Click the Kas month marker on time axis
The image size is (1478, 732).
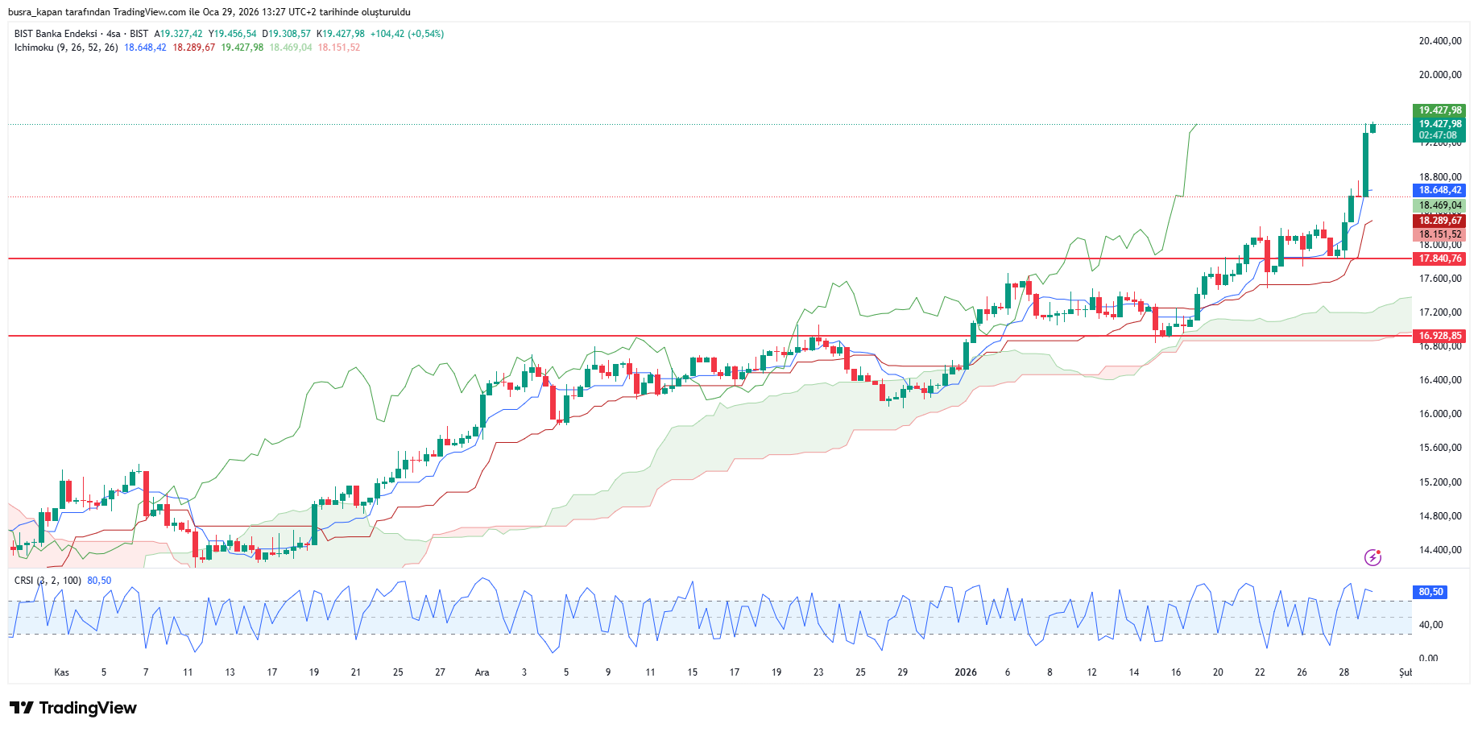click(61, 672)
